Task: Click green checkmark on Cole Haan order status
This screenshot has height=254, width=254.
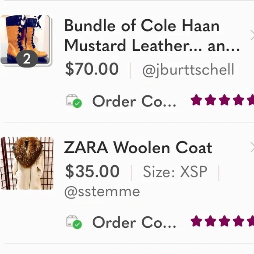Action: tap(77, 103)
